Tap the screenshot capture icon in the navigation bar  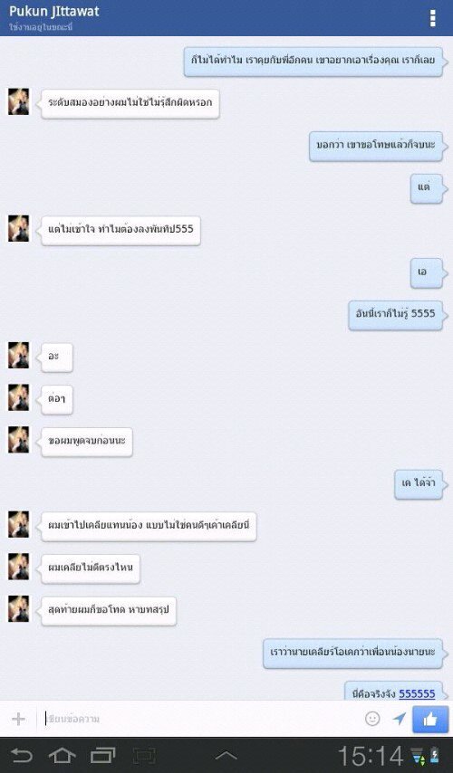point(144,755)
